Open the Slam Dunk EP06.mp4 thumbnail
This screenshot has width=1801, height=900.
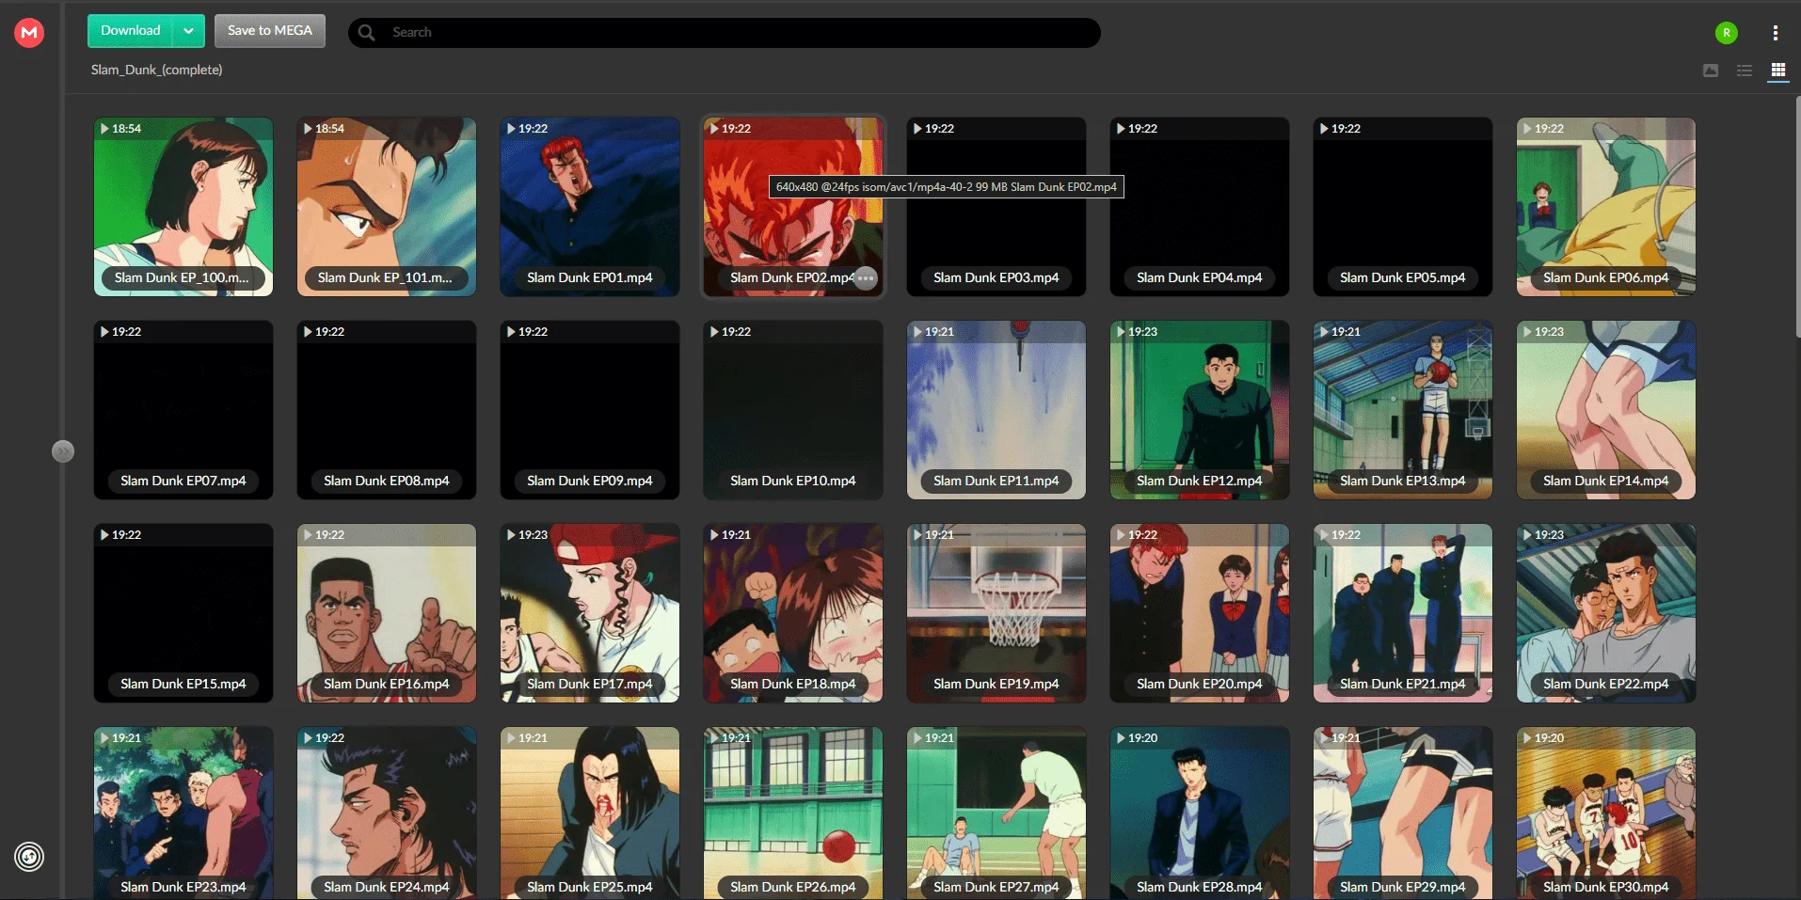coord(1606,207)
